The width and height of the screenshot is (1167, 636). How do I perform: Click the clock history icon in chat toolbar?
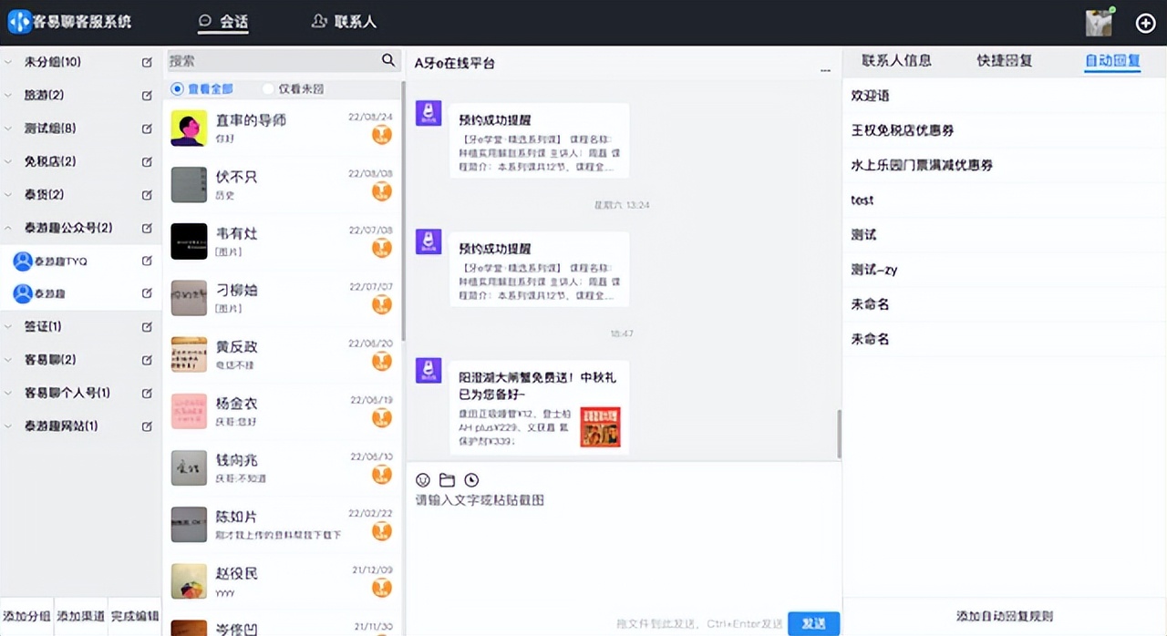pos(471,480)
